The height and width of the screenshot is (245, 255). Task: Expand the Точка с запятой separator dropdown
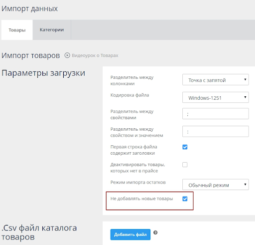(x=216, y=80)
